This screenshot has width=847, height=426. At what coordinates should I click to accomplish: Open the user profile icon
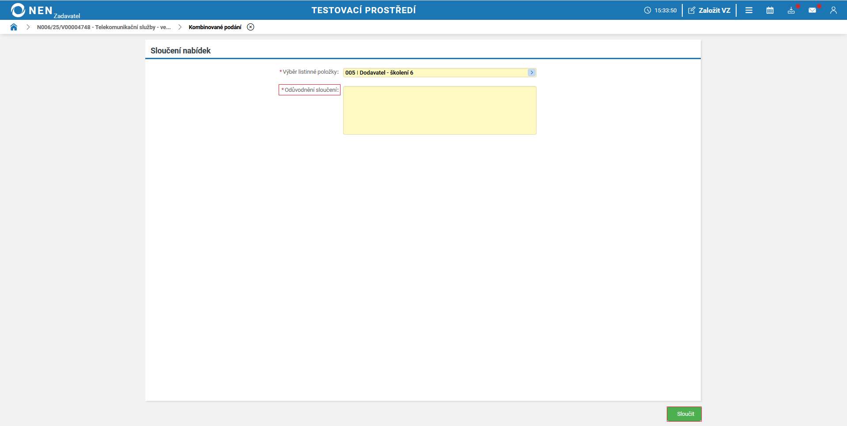[833, 10]
